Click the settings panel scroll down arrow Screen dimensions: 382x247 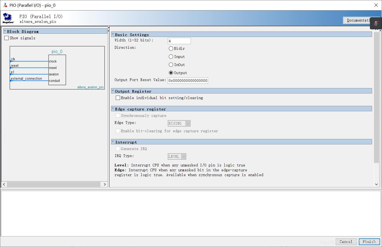(x=376, y=184)
